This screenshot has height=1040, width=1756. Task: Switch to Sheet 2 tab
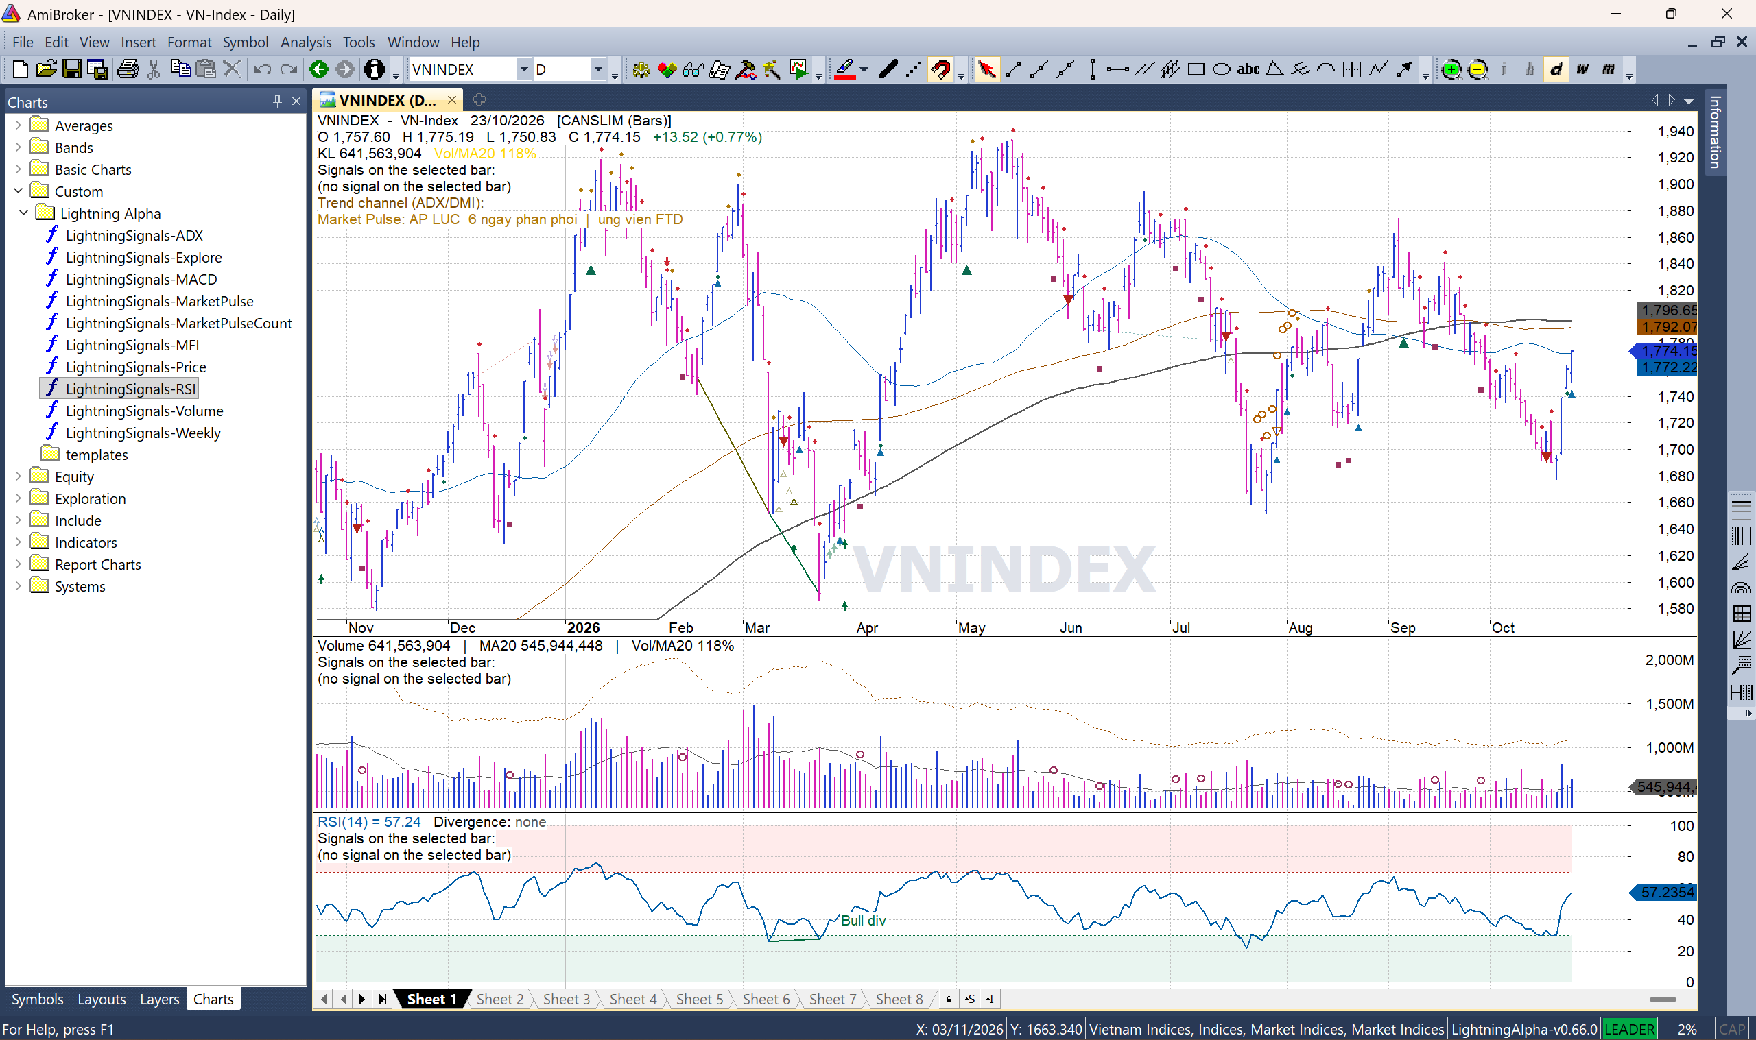(500, 1000)
